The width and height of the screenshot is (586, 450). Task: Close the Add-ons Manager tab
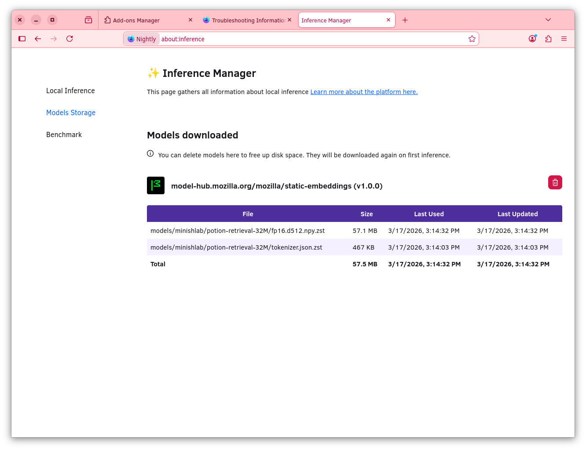pos(190,20)
